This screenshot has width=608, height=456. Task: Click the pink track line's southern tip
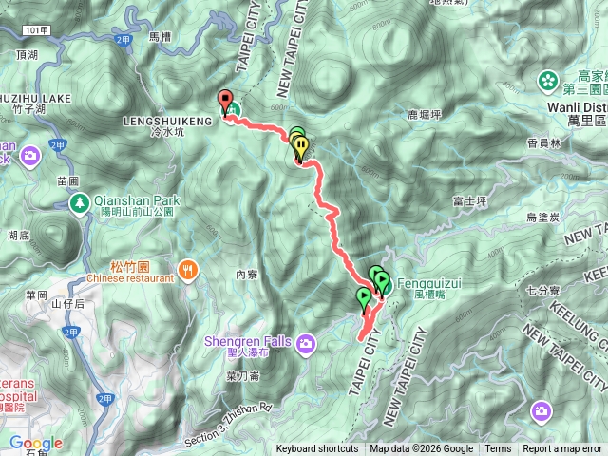click(x=361, y=339)
